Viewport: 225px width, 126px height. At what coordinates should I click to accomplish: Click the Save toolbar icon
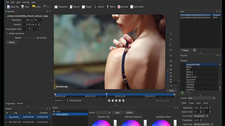coord(22,7)
